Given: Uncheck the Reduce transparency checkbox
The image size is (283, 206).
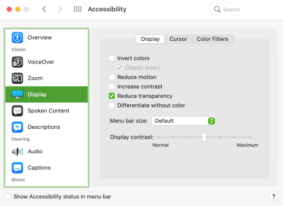Looking at the screenshot, I should pyautogui.click(x=112, y=96).
